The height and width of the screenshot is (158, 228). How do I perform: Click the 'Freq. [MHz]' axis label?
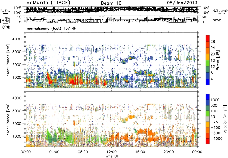pos(5,19)
